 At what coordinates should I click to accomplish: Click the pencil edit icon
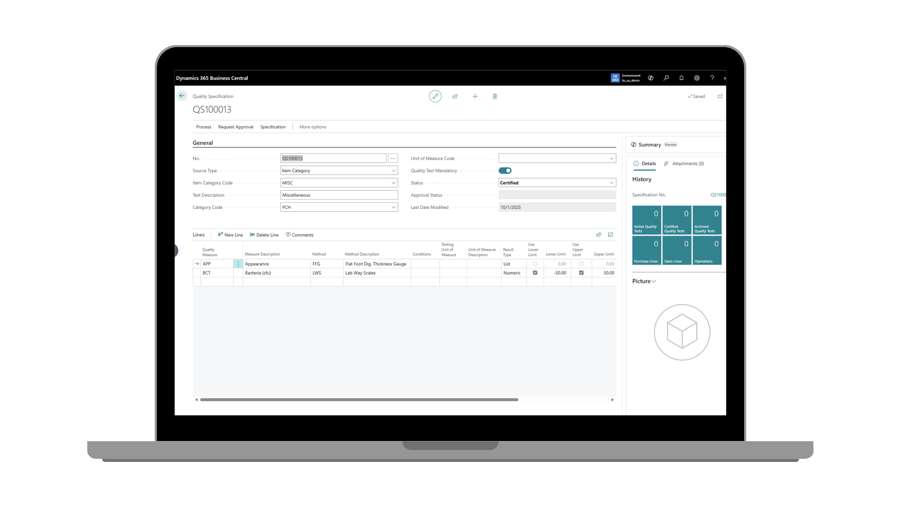pyautogui.click(x=435, y=96)
